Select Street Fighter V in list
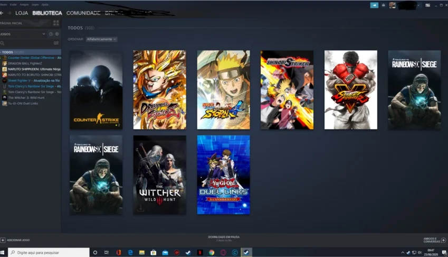The width and height of the screenshot is (448, 257). click(x=31, y=81)
